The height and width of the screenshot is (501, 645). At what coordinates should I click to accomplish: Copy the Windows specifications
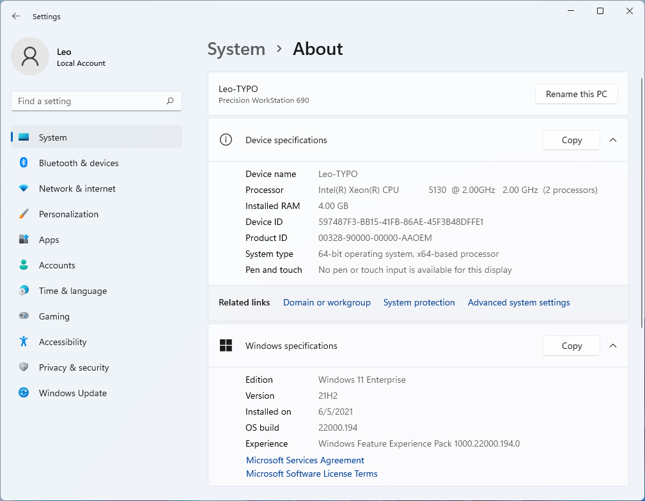(571, 346)
